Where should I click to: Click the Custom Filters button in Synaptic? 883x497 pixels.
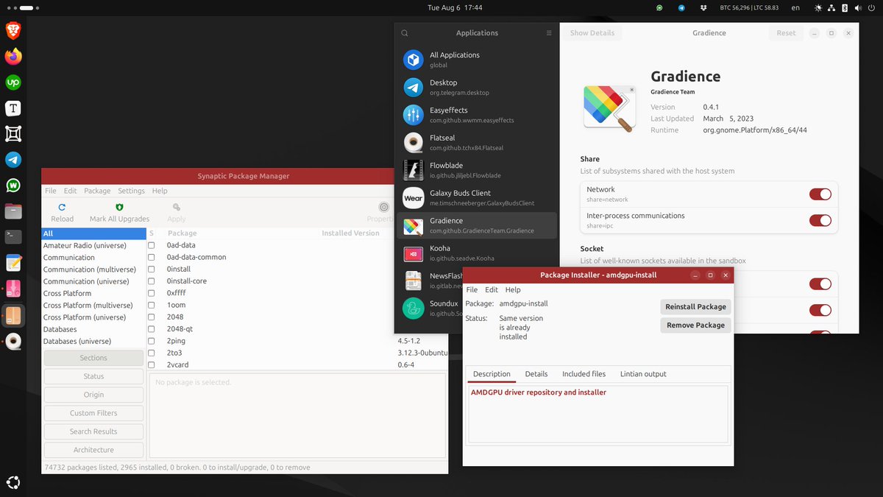pyautogui.click(x=93, y=413)
